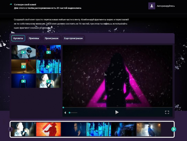Select the blue constellation clip in the timeline
The image size is (187, 141).
pyautogui.click(x=124, y=129)
